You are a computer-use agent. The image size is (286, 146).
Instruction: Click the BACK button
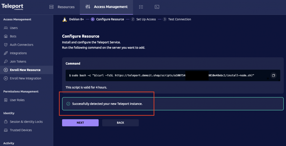click(x=120, y=123)
